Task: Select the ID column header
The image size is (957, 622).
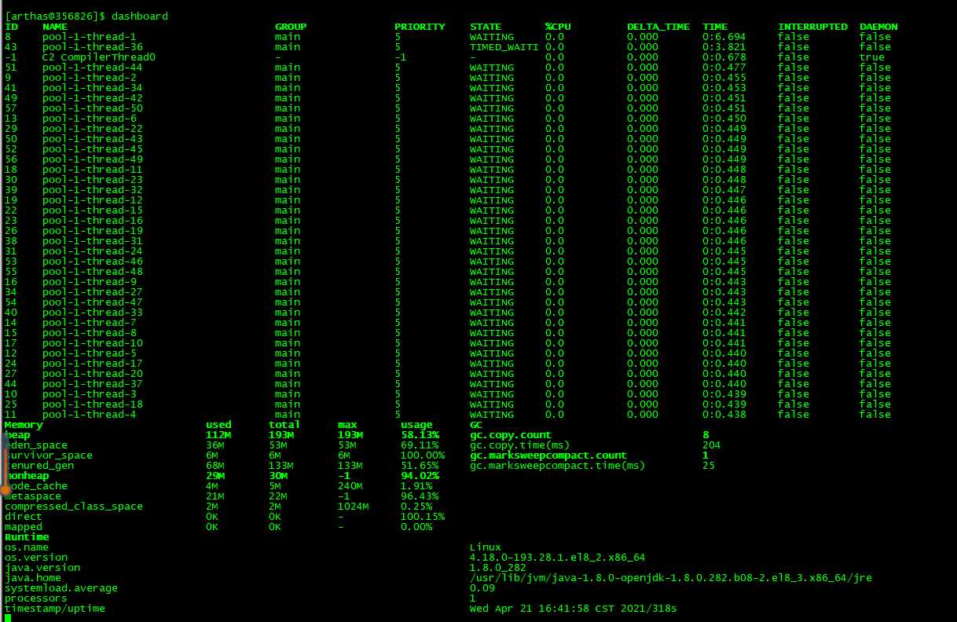Action: 11,27
